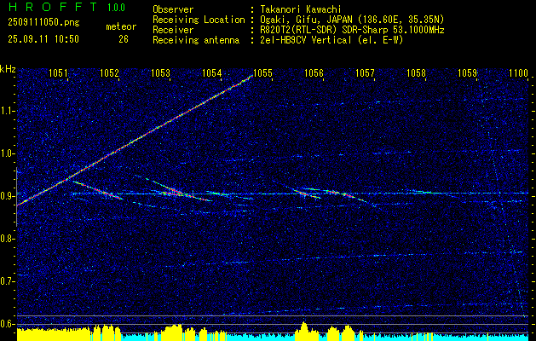This screenshot has height=341, width=536.
Task: Click time axis label 1059
Action: (467, 72)
